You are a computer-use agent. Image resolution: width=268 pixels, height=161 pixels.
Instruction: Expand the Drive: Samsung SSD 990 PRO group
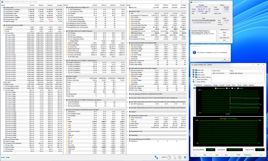pos(128,94)
